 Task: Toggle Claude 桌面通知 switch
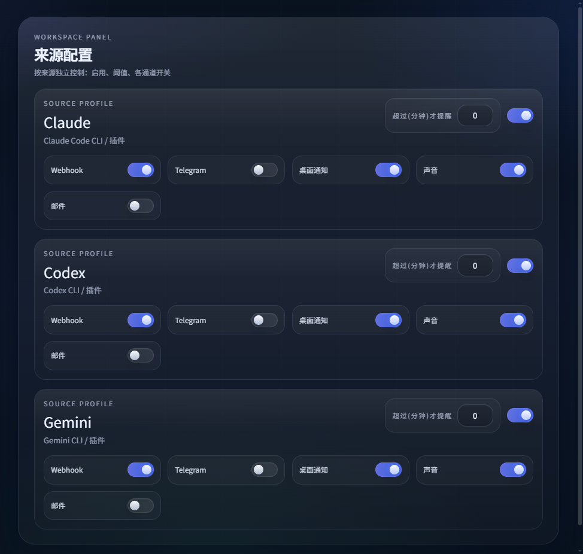coord(388,170)
